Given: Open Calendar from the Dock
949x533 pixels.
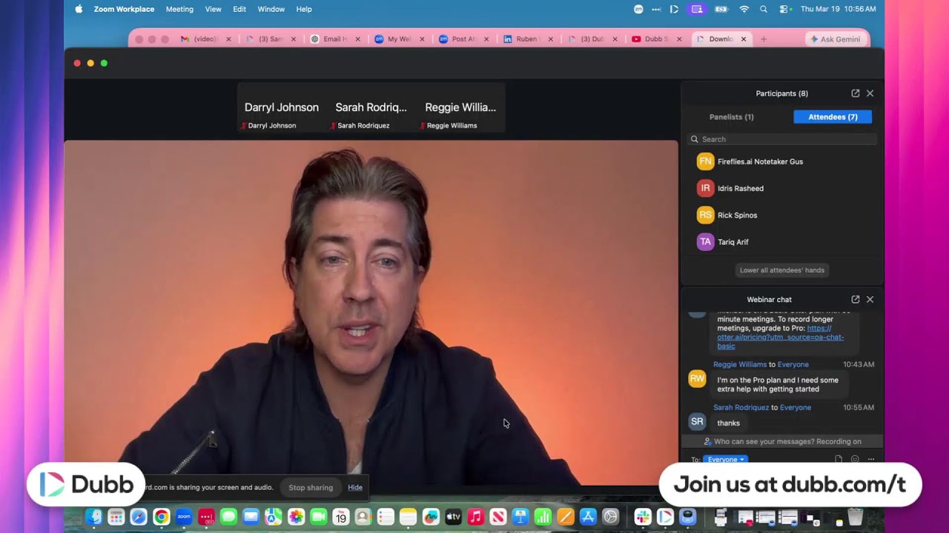Looking at the screenshot, I should point(340,517).
